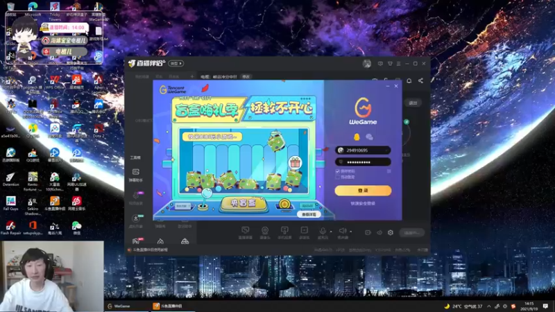Image resolution: width=555 pixels, height=312 pixels.
Task: Open the user avatar in live companion
Action: pyautogui.click(x=367, y=64)
